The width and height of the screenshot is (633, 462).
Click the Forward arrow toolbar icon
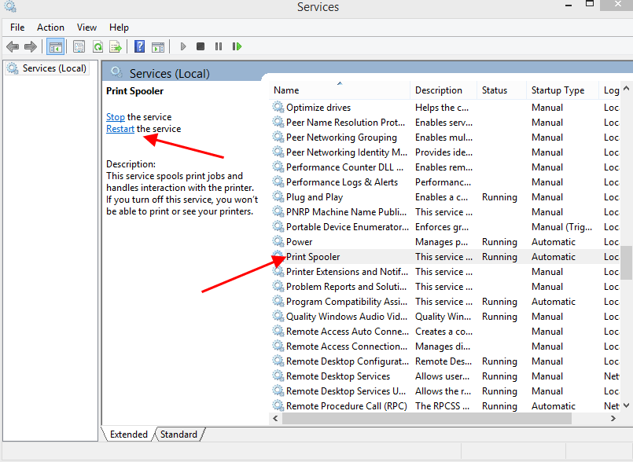click(x=31, y=47)
